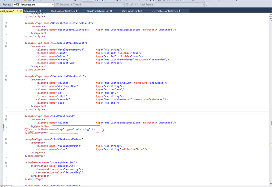Close the wsdl.jsp.xml tab
The image size is (272, 187).
(21, 11)
